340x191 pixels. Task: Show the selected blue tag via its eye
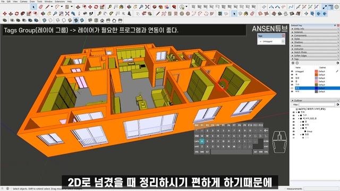tap(292, 88)
